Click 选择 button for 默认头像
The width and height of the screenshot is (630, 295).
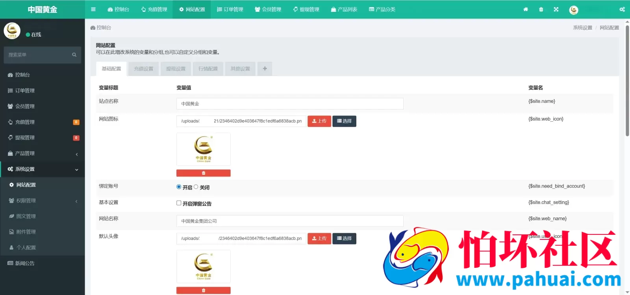(345, 239)
